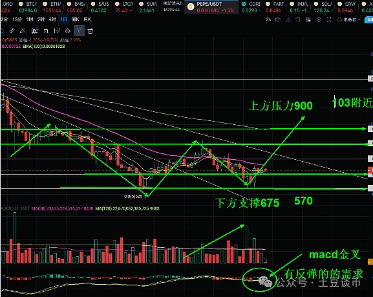Select the eraser drawing tool
The width and height of the screenshot is (373, 297).
click(23, 30)
